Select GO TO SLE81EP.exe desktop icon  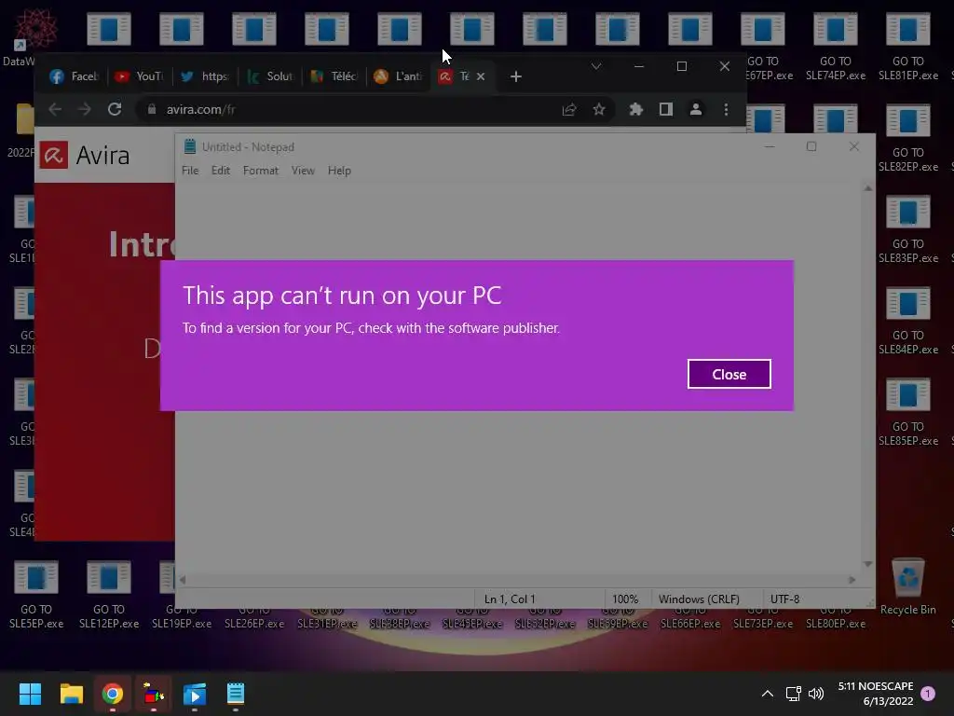coord(907,47)
